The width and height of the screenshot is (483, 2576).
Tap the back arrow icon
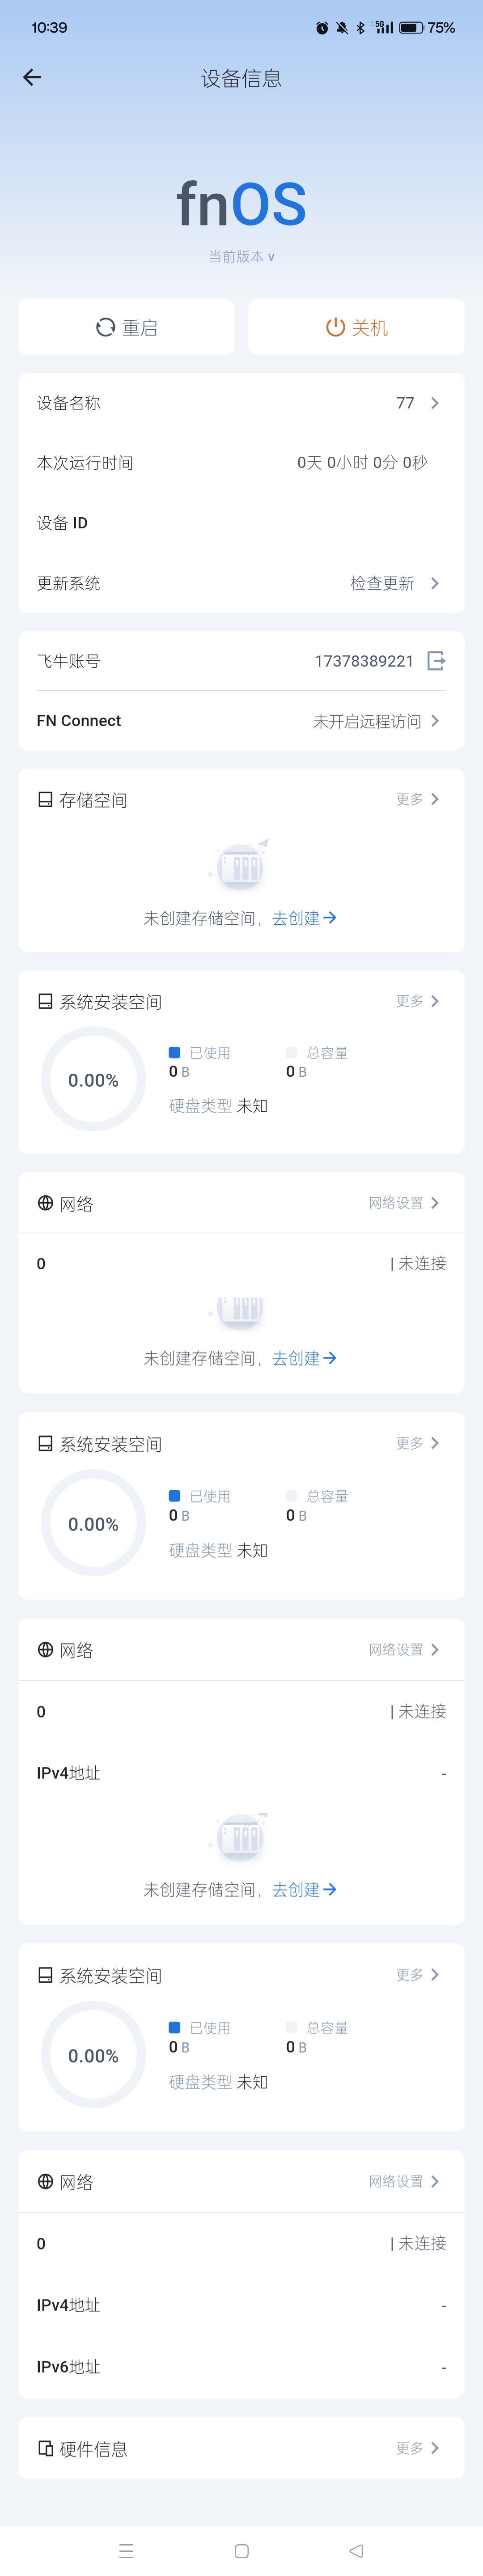click(32, 78)
